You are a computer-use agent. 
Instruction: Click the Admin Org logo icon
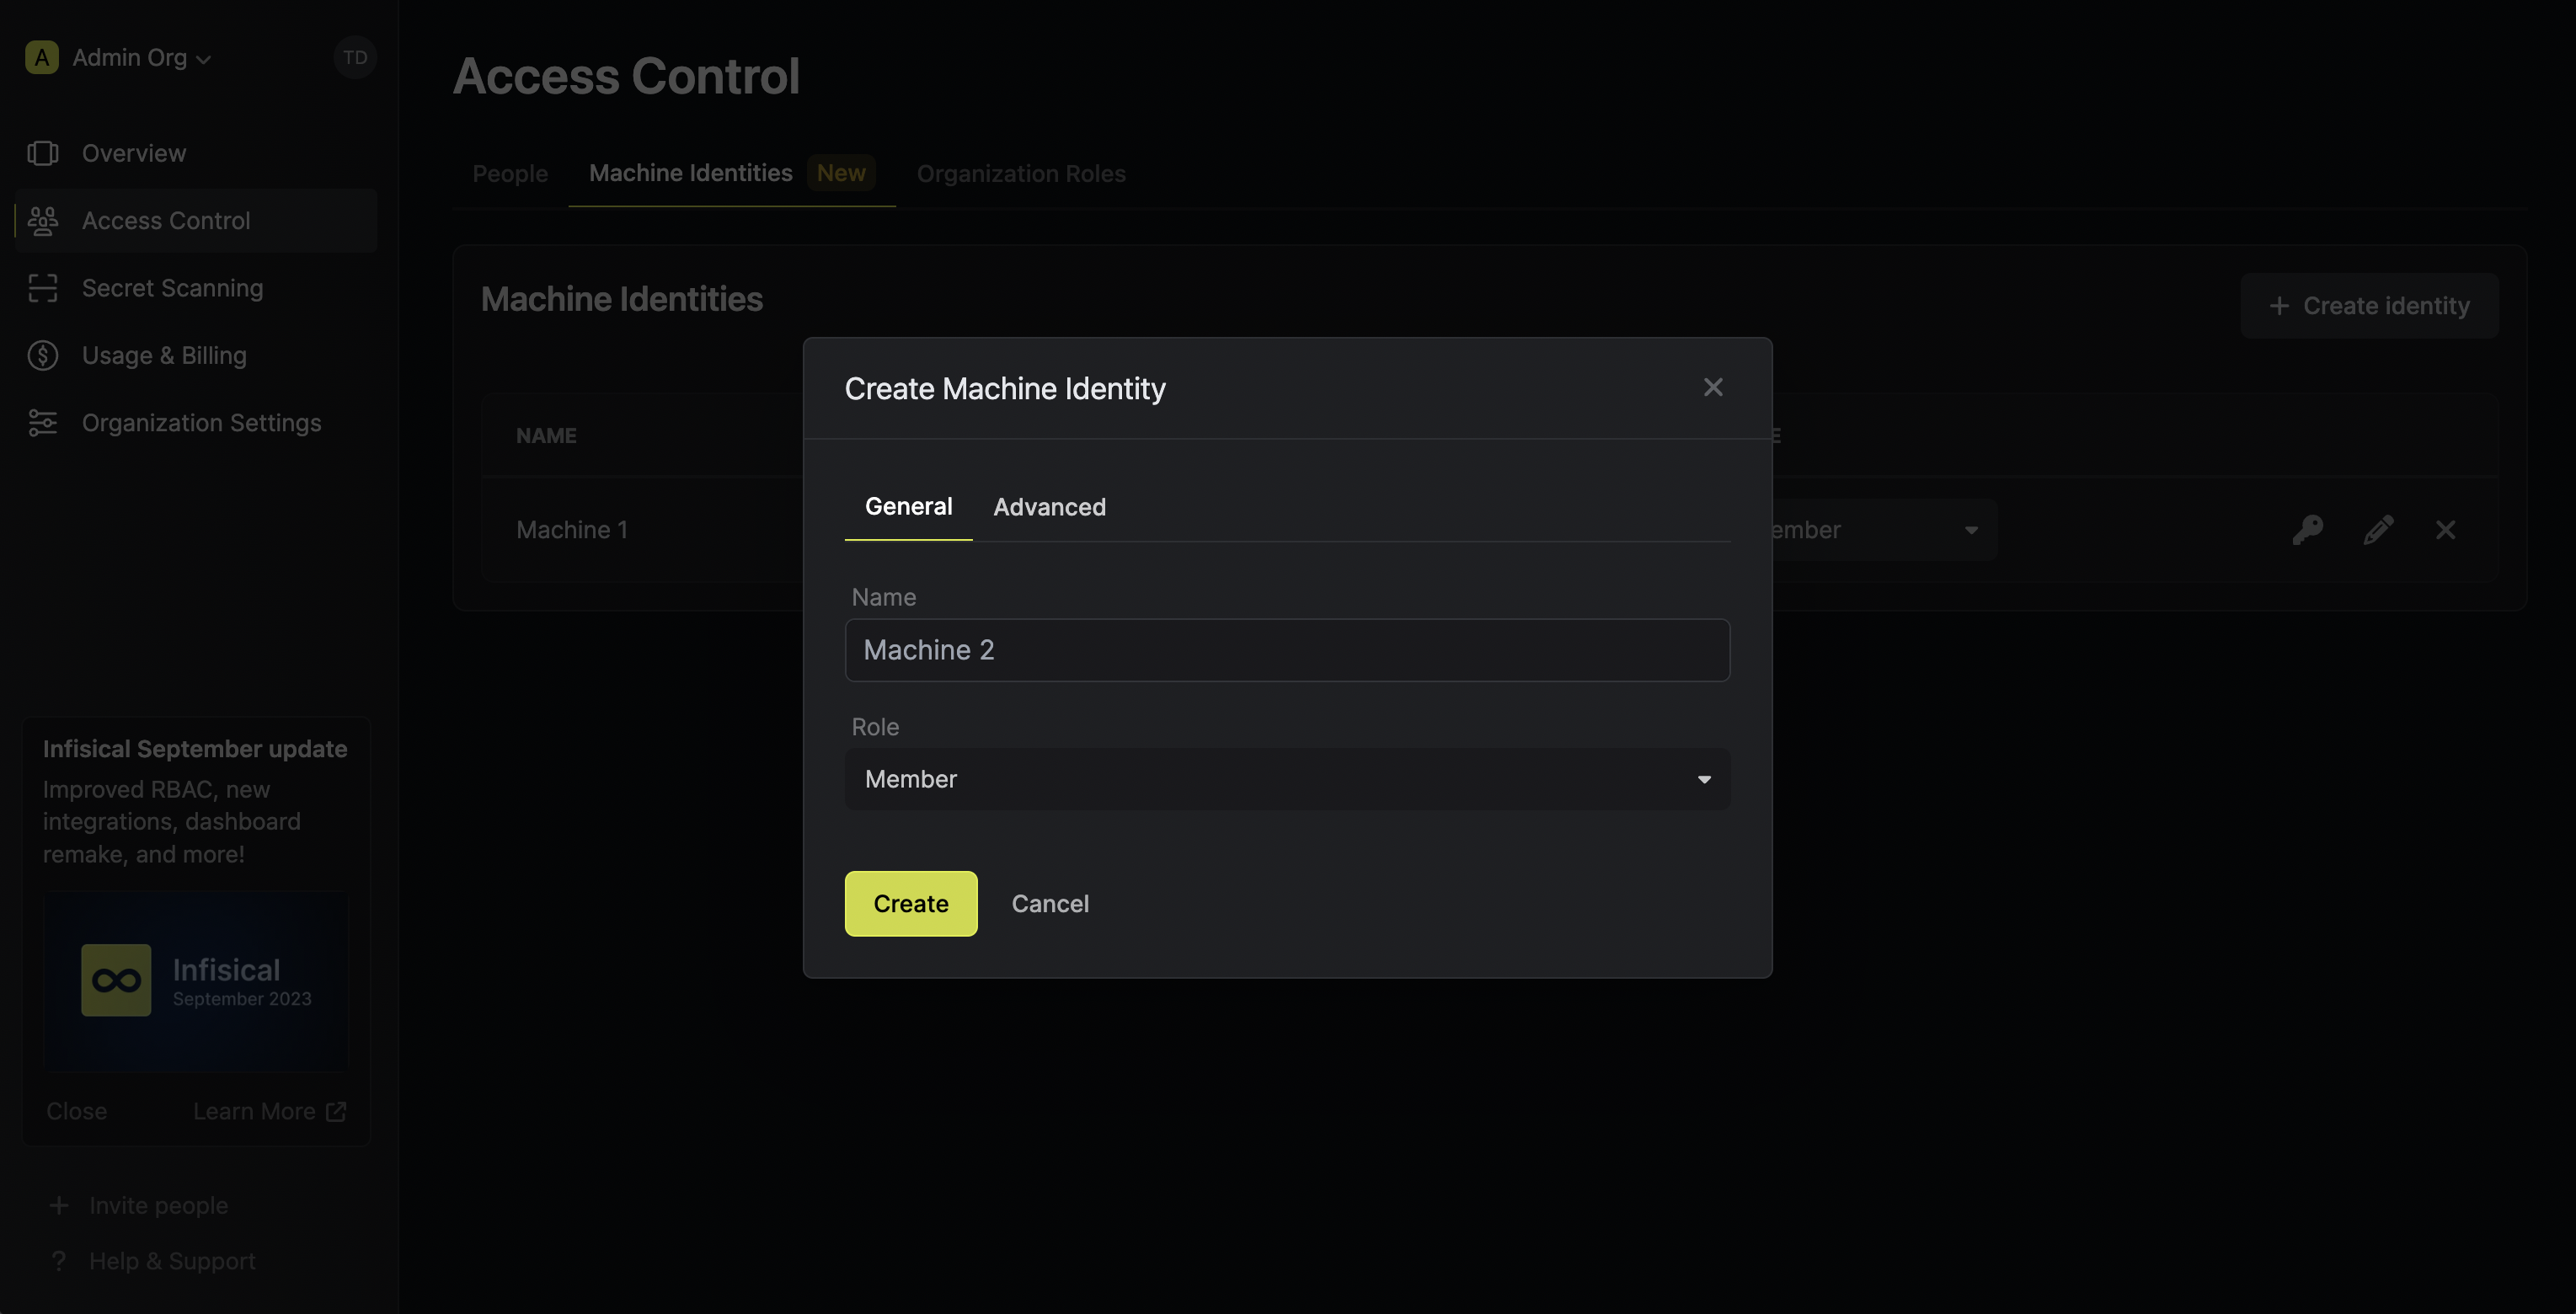(42, 58)
